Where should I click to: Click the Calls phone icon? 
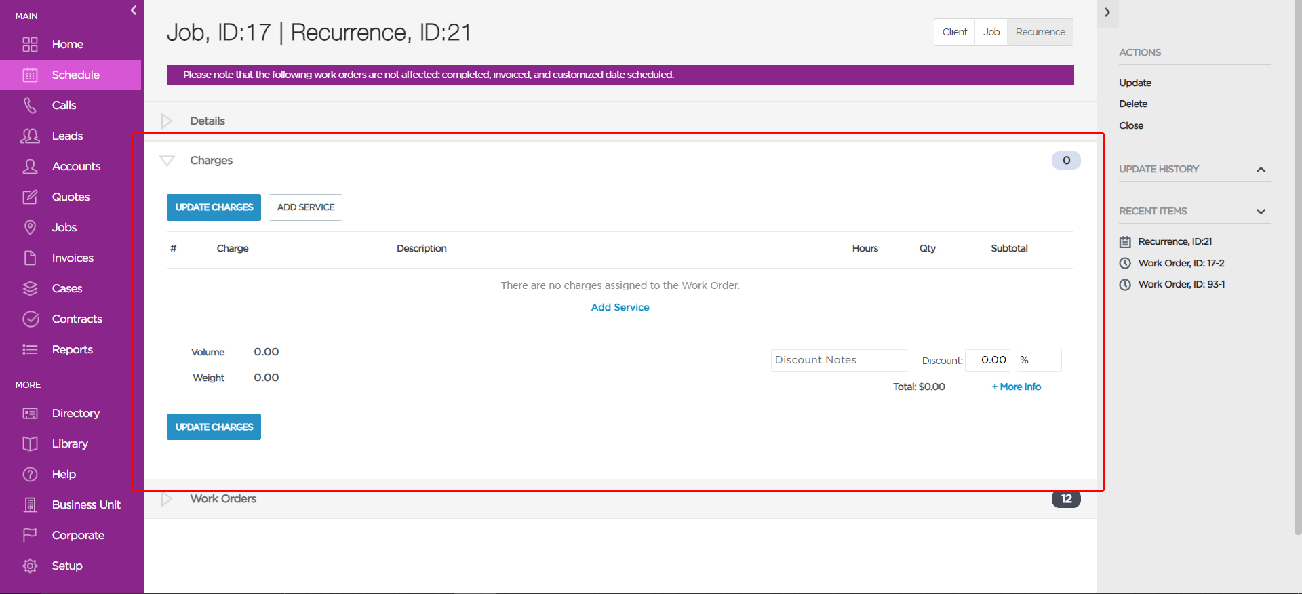pos(30,105)
